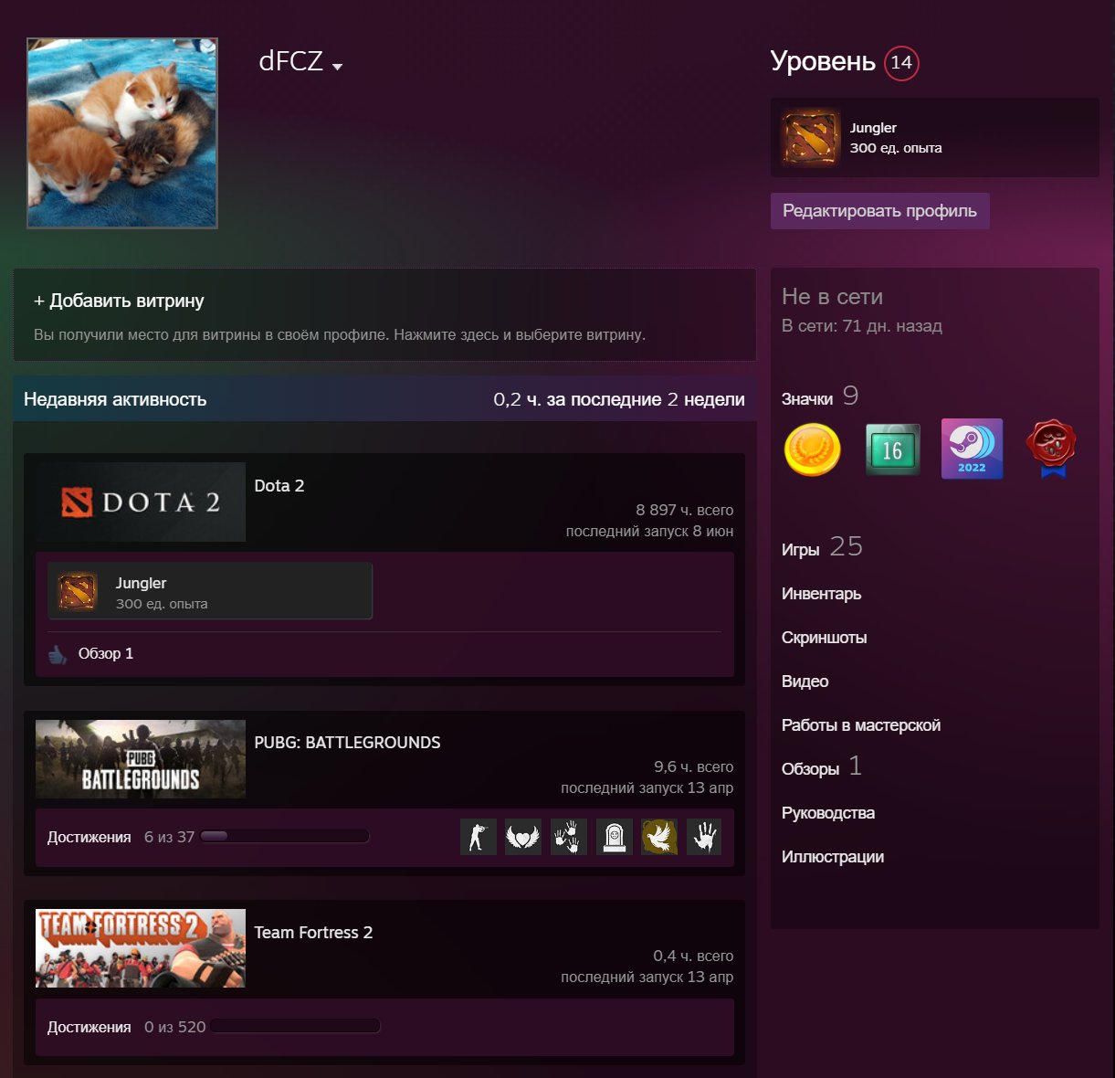The image size is (1115, 1078).
Task: Click PUBG tombstone achievement icon
Action: pyautogui.click(x=615, y=837)
